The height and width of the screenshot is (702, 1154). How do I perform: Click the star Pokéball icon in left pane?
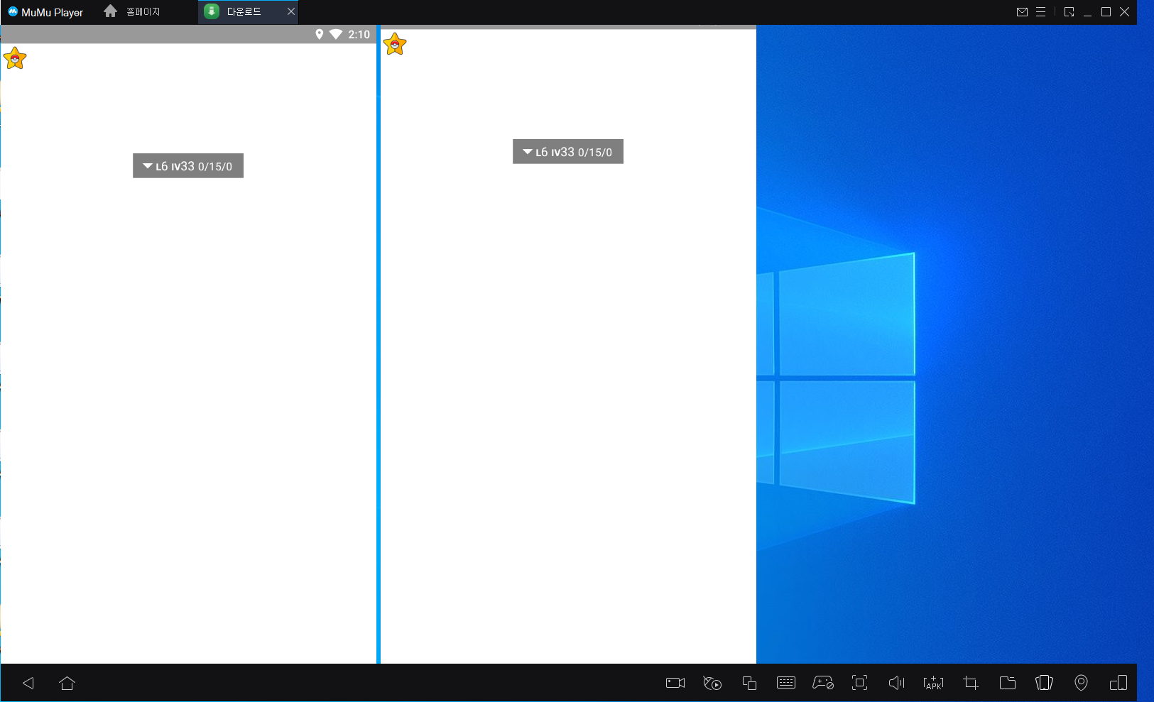[x=15, y=59]
